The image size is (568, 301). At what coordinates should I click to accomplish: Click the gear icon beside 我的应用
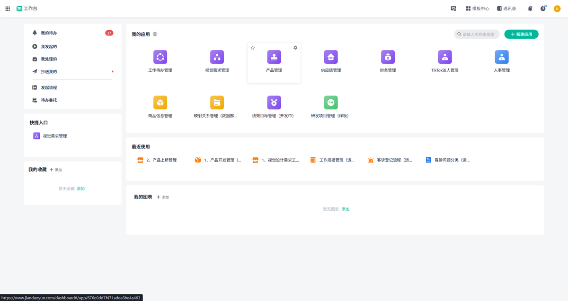pyautogui.click(x=155, y=34)
